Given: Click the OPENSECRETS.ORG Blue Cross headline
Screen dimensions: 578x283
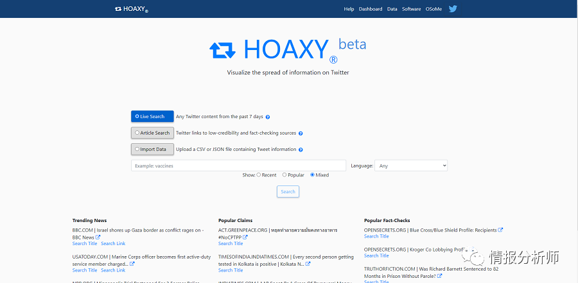Looking at the screenshot, I should (x=430, y=230).
